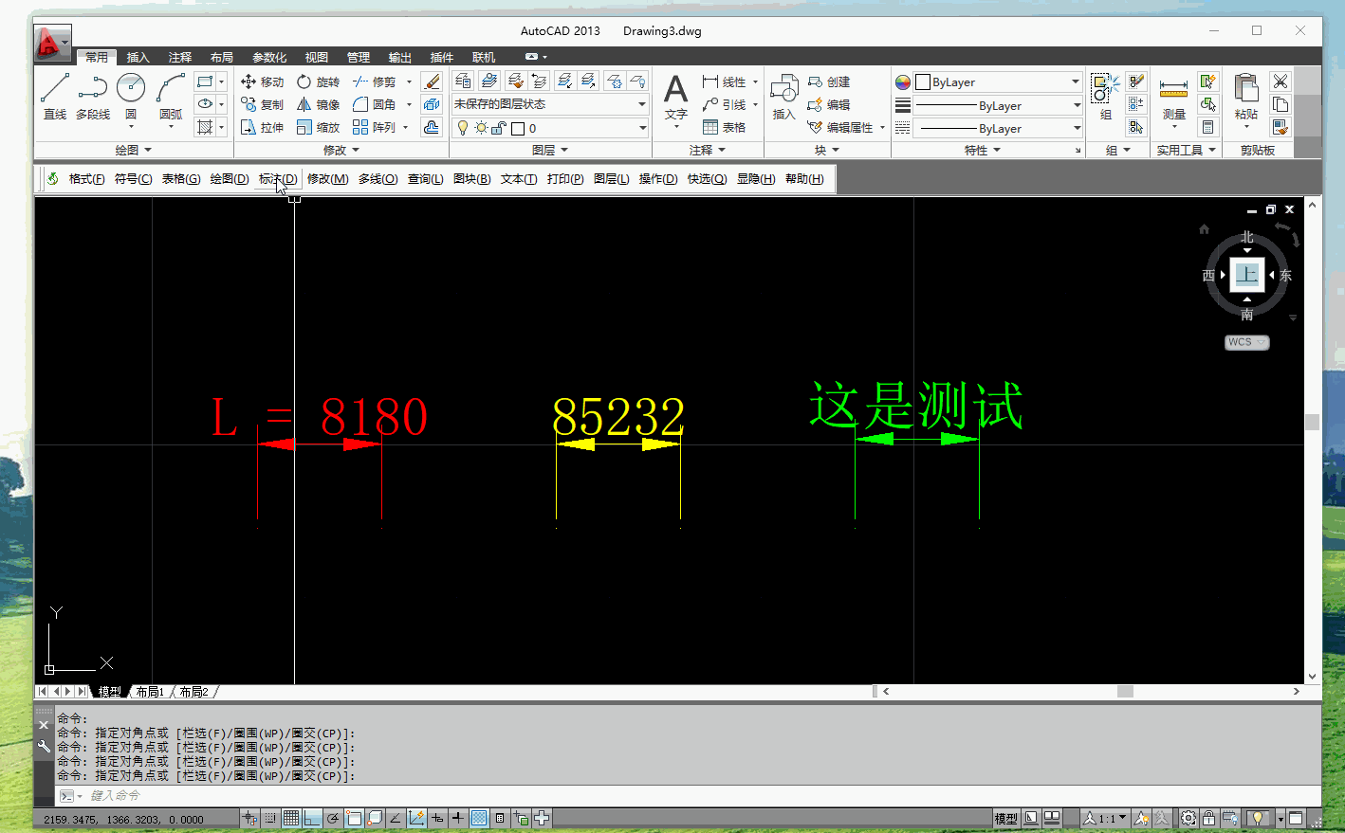Image resolution: width=1345 pixels, height=833 pixels.
Task: Toggle the 模型 model space status button
Action: (1005, 819)
